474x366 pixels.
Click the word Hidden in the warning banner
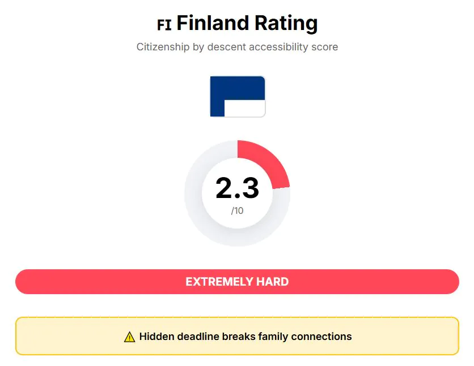[155, 337]
